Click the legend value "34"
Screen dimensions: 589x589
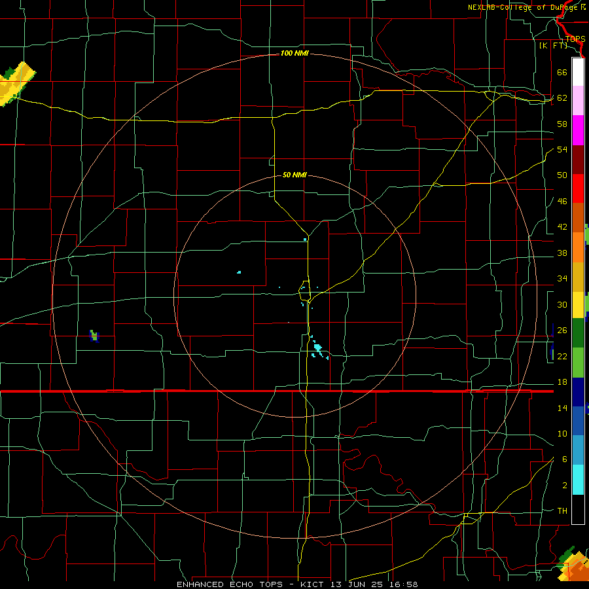(562, 279)
